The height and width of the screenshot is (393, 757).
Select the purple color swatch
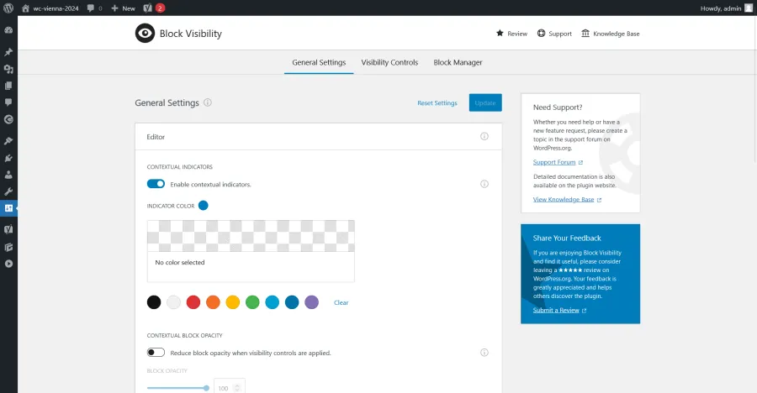(x=312, y=302)
